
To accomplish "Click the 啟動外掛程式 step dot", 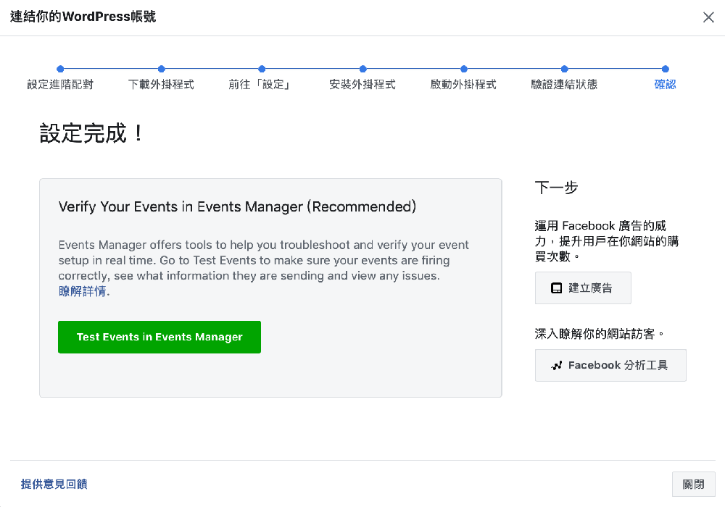I will point(464,69).
